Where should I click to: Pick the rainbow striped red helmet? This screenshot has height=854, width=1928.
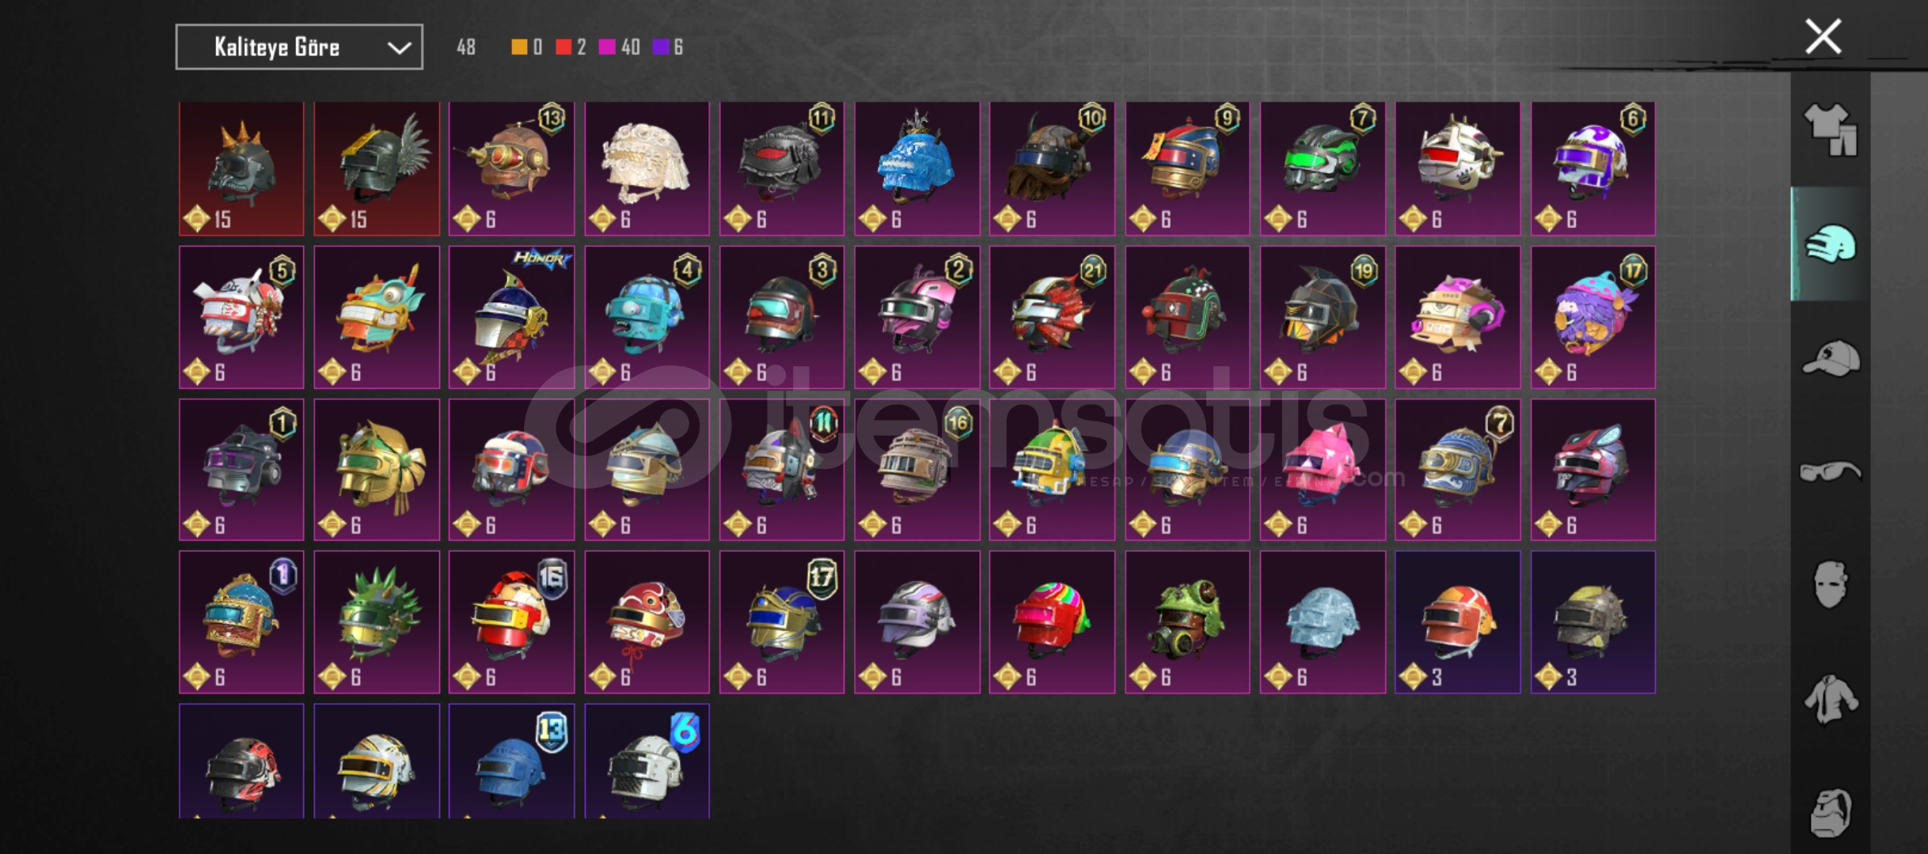point(1052,622)
